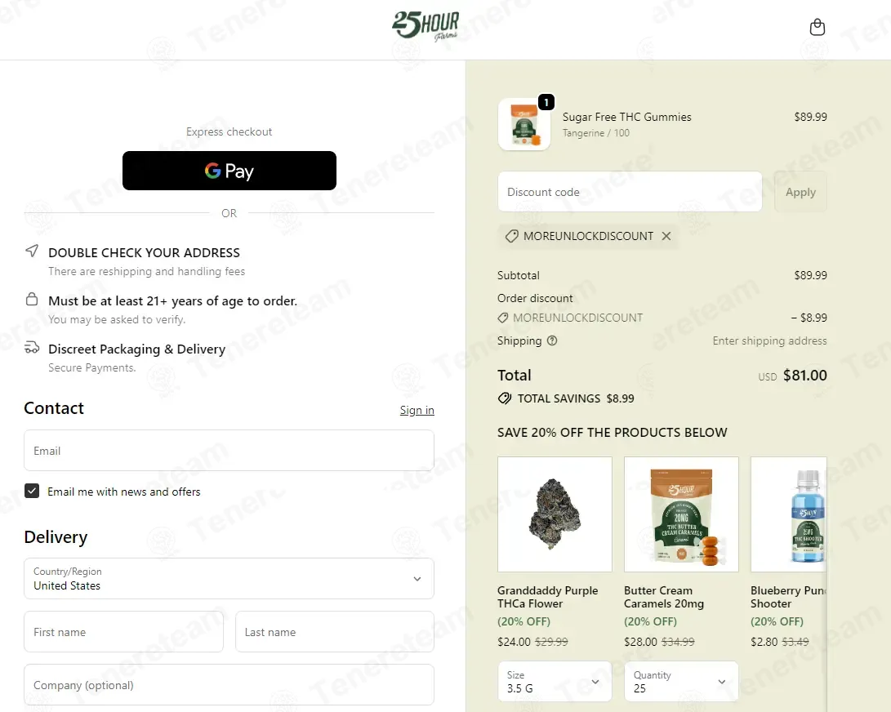Open the shopping bag cart icon
This screenshot has height=712, width=891.
[817, 27]
